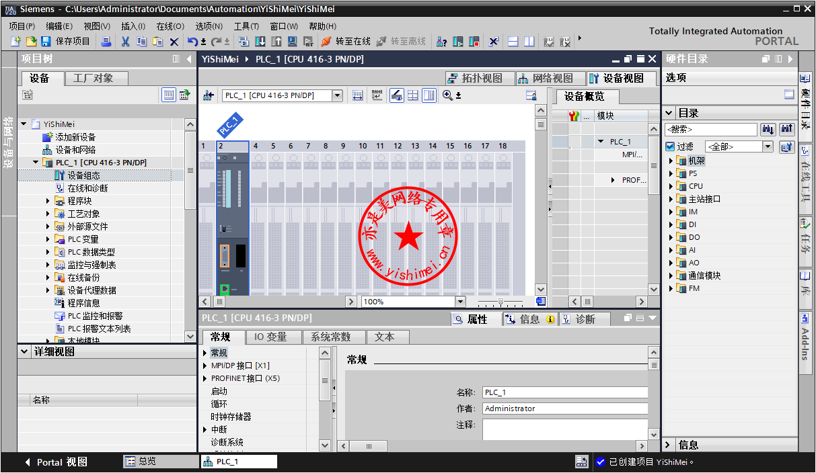Click the search down icon in hardware catalog
The width and height of the screenshot is (816, 473).
pos(768,129)
